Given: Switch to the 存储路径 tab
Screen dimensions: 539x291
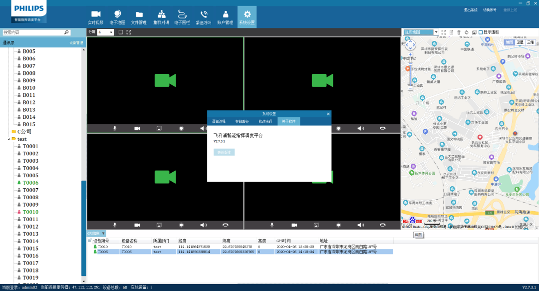Looking at the screenshot, I should [x=242, y=121].
